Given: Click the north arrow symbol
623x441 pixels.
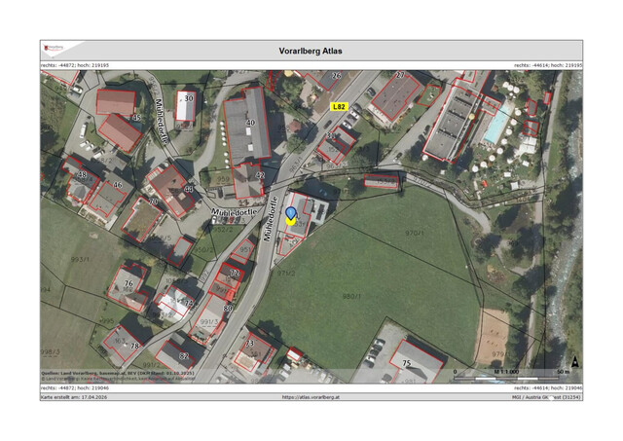Looking at the screenshot, I should (x=574, y=361).
